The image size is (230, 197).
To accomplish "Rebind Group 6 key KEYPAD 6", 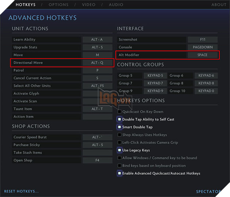I will [x=206, y=75].
